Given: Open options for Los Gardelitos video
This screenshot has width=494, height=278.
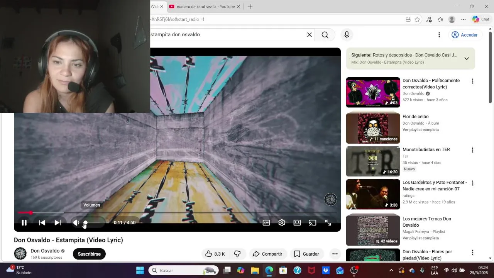Looking at the screenshot, I should 472,183.
